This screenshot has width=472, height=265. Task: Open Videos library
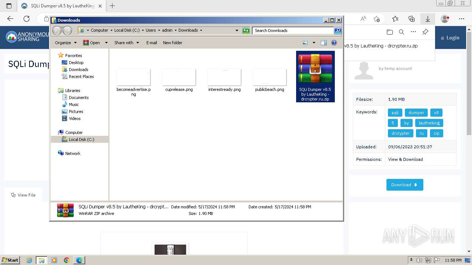coord(74,119)
